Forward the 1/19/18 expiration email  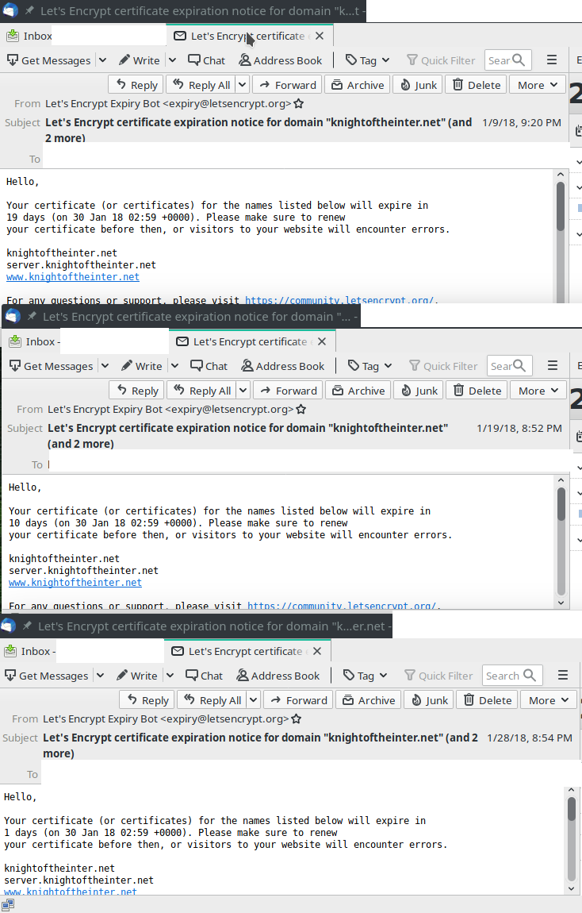(289, 391)
